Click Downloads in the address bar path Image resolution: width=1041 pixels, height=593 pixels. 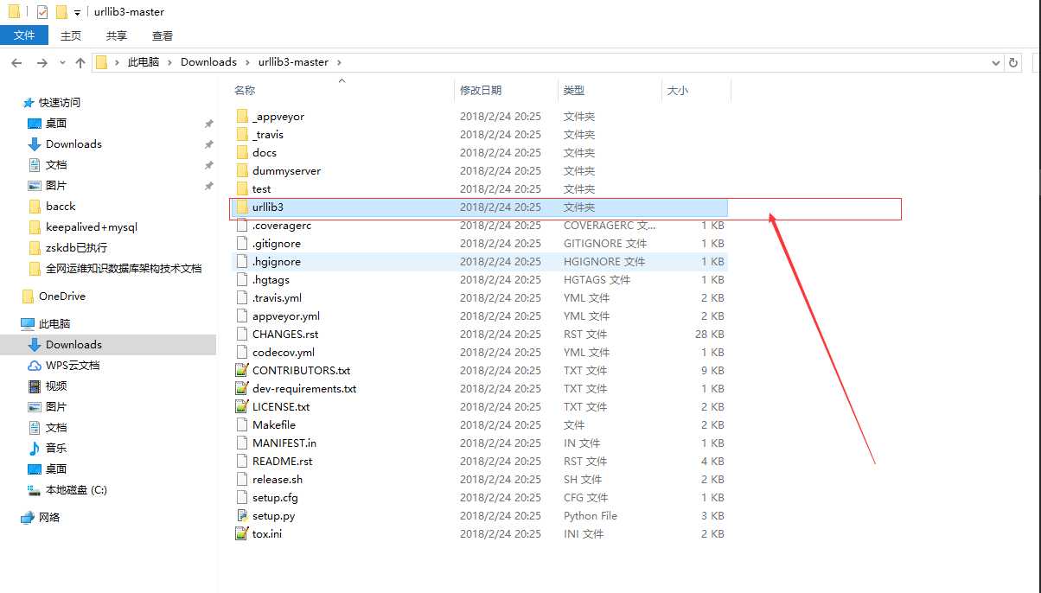coord(208,62)
